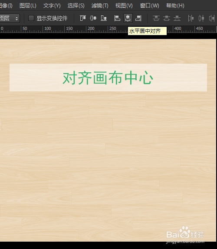Click the Align Top Edges icon

pos(83,18)
